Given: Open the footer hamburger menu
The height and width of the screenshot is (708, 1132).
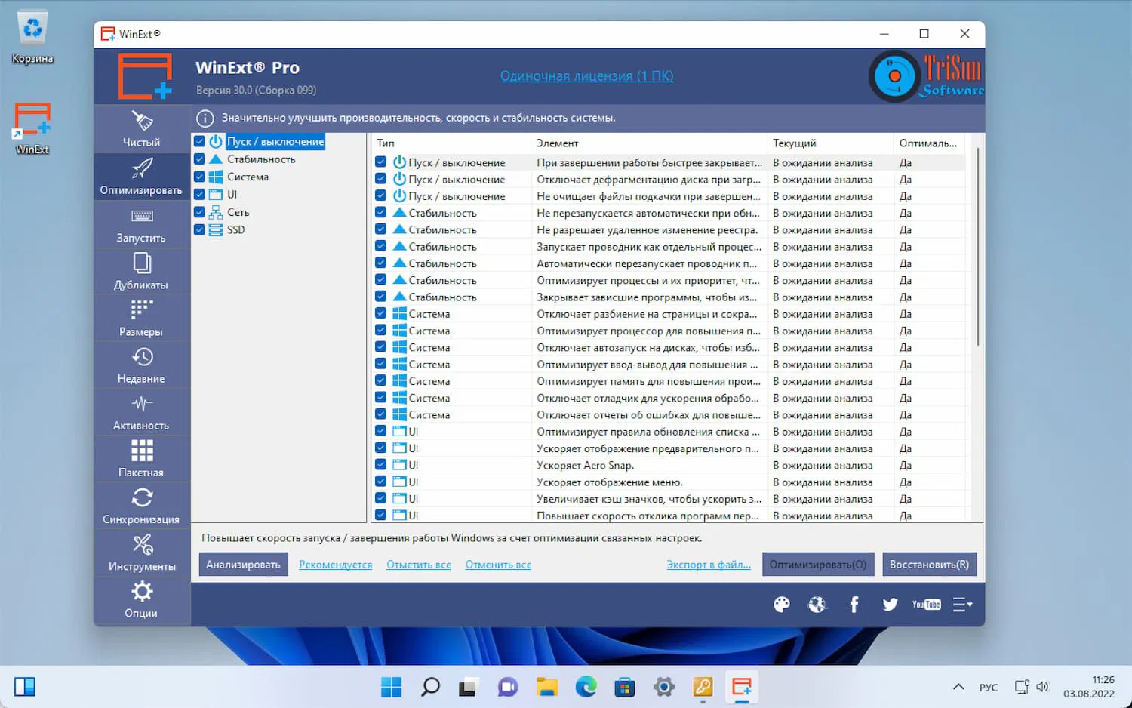Looking at the screenshot, I should 963,604.
